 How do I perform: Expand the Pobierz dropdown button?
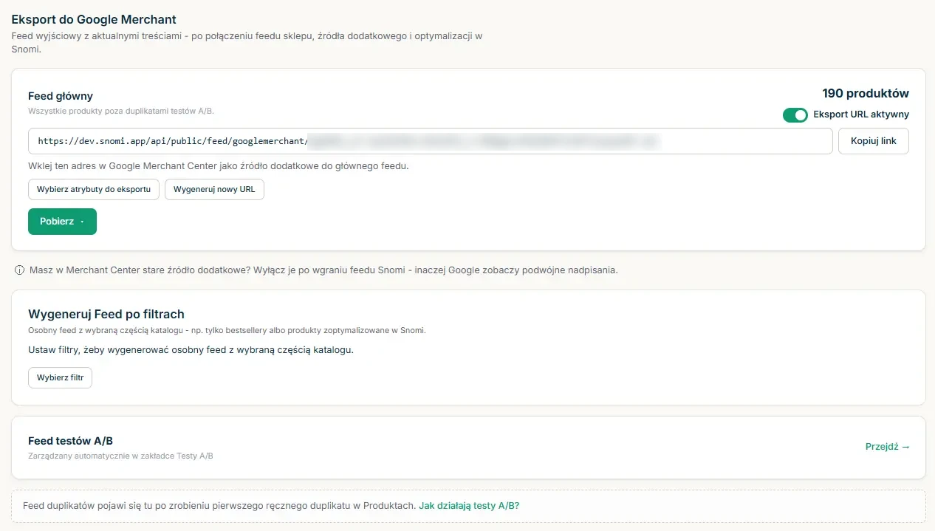click(x=62, y=222)
